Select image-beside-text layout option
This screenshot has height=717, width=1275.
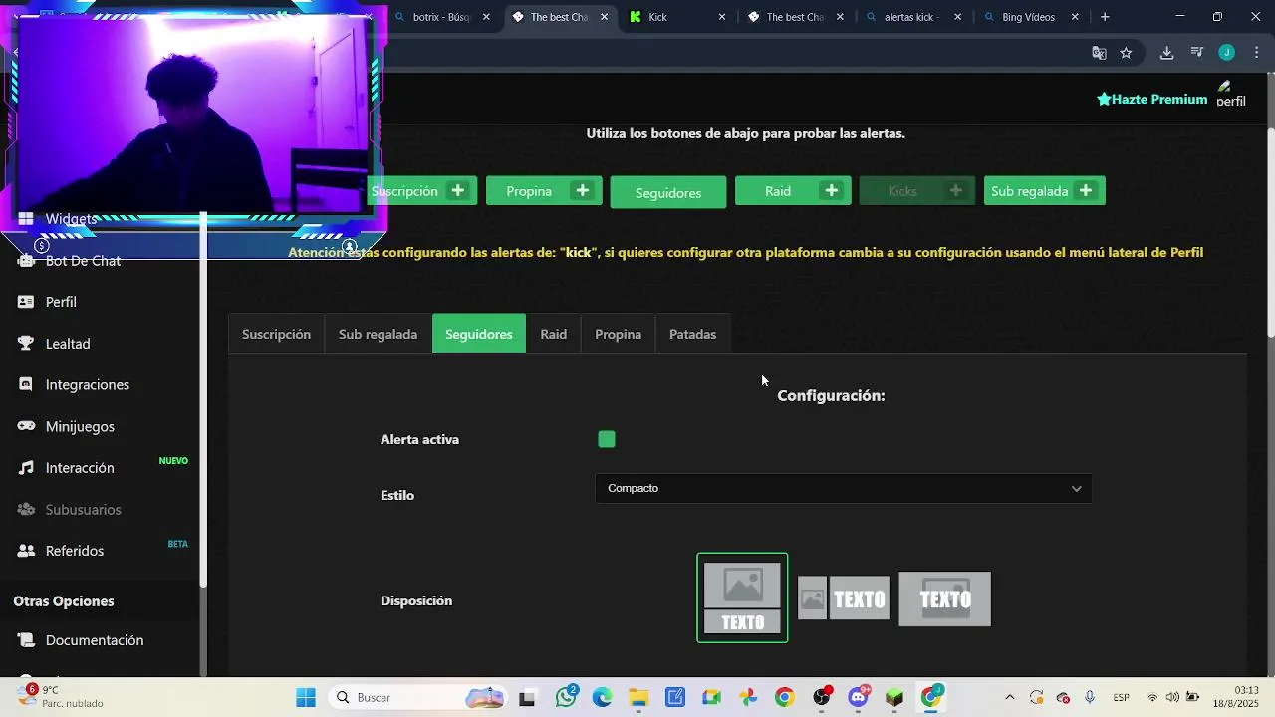[x=844, y=598]
